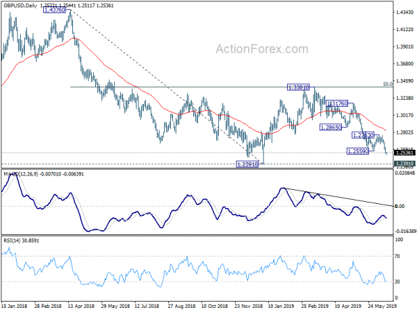Viewport: 417px width, 312px height.
Task: Select the 10 Apr 2019 date label
Action: pyautogui.click(x=348, y=306)
